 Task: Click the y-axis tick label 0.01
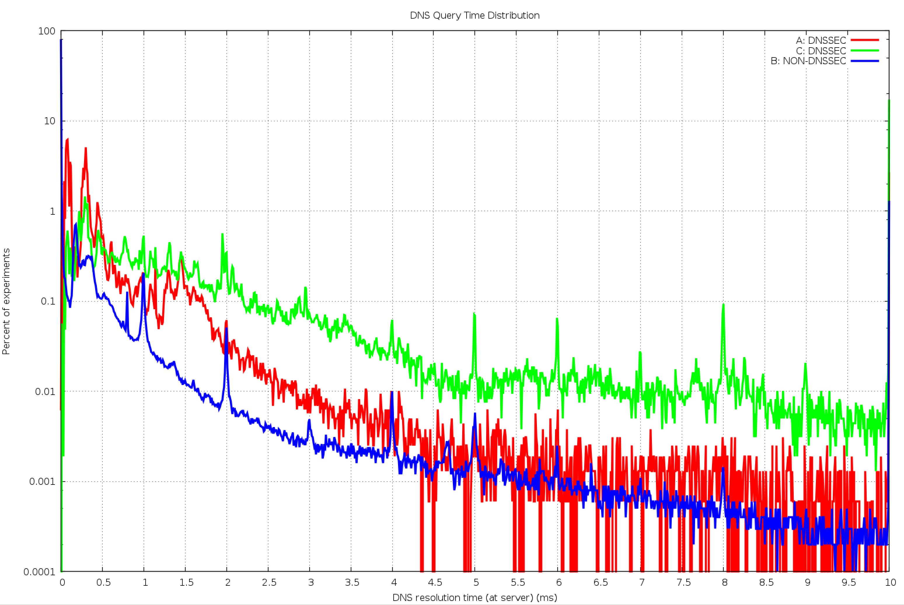[45, 392]
